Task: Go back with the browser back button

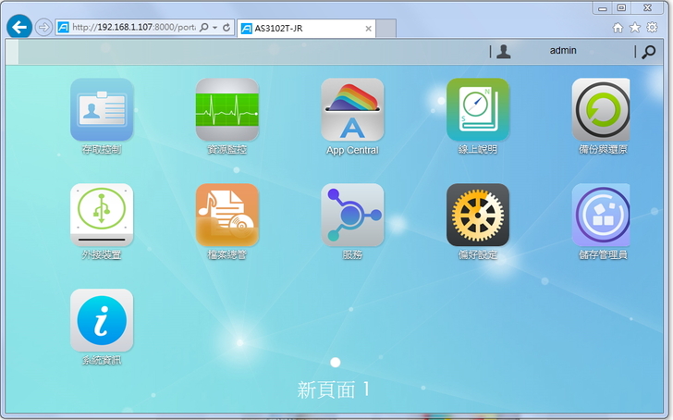Action: 18,27
